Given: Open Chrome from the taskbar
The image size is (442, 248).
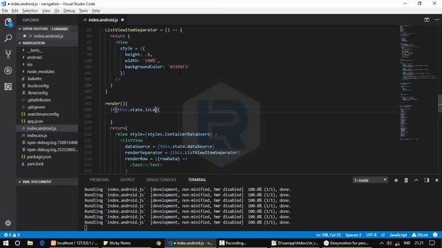Looking at the screenshot, I should coord(159,243).
